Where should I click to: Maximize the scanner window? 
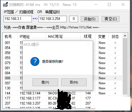point(109,4)
